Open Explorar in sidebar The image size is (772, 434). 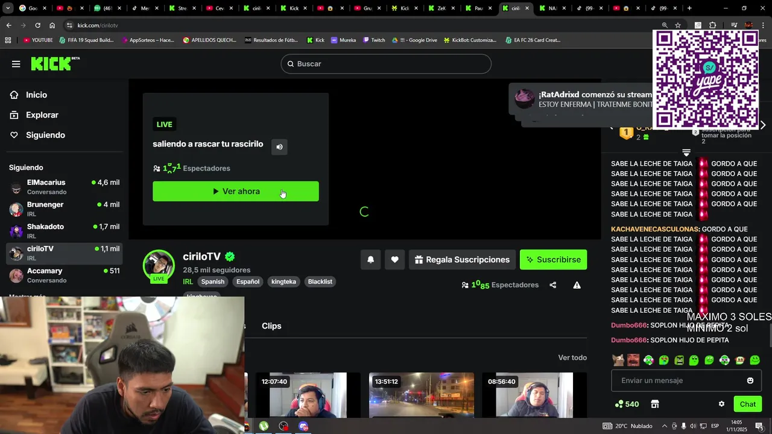pos(42,115)
